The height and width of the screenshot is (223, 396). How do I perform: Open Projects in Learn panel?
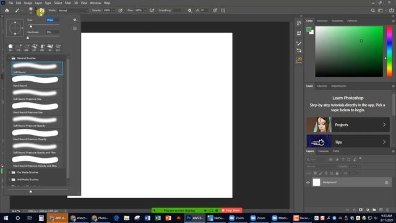[x=348, y=125]
